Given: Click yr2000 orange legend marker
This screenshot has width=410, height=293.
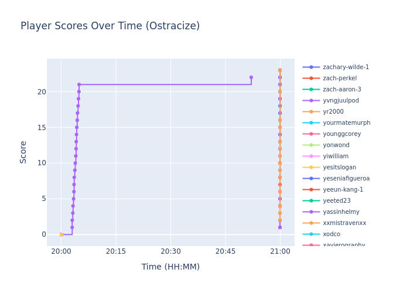Looking at the screenshot, I should coord(311,112).
